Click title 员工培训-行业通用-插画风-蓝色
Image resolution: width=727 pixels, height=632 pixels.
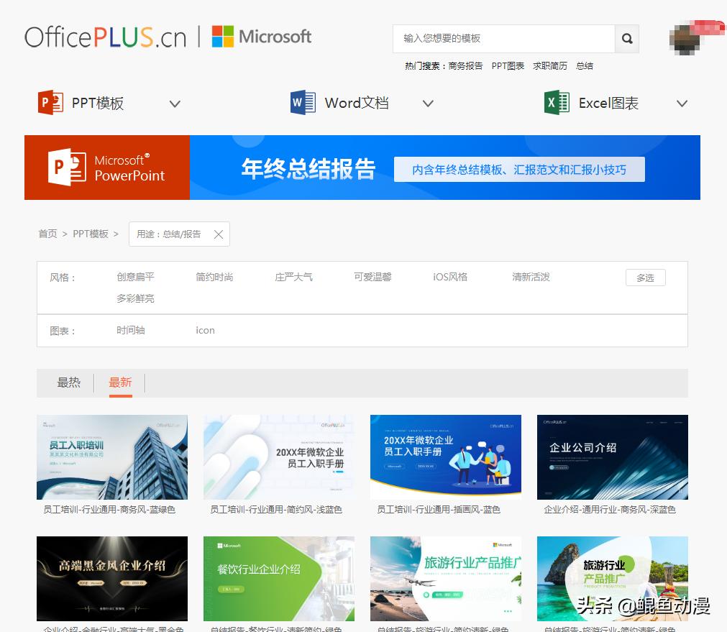click(x=439, y=510)
